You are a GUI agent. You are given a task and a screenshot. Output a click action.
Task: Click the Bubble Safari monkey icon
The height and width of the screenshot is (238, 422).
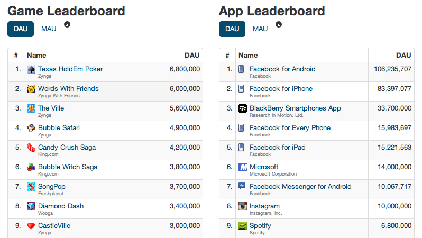coord(31,129)
